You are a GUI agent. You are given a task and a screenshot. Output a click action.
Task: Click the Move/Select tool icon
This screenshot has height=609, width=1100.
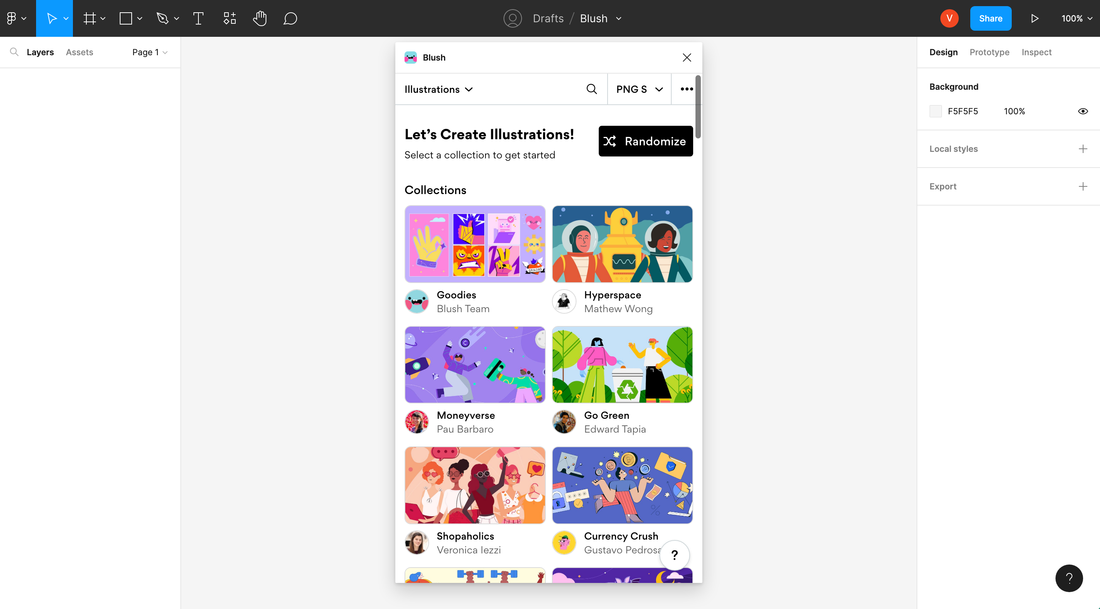click(51, 18)
